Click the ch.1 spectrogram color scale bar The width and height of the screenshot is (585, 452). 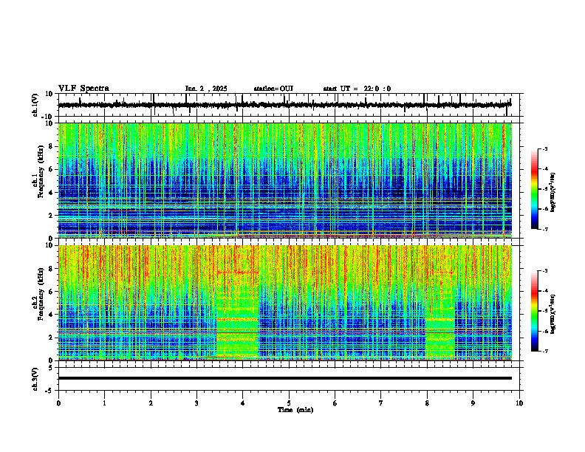[x=535, y=189]
